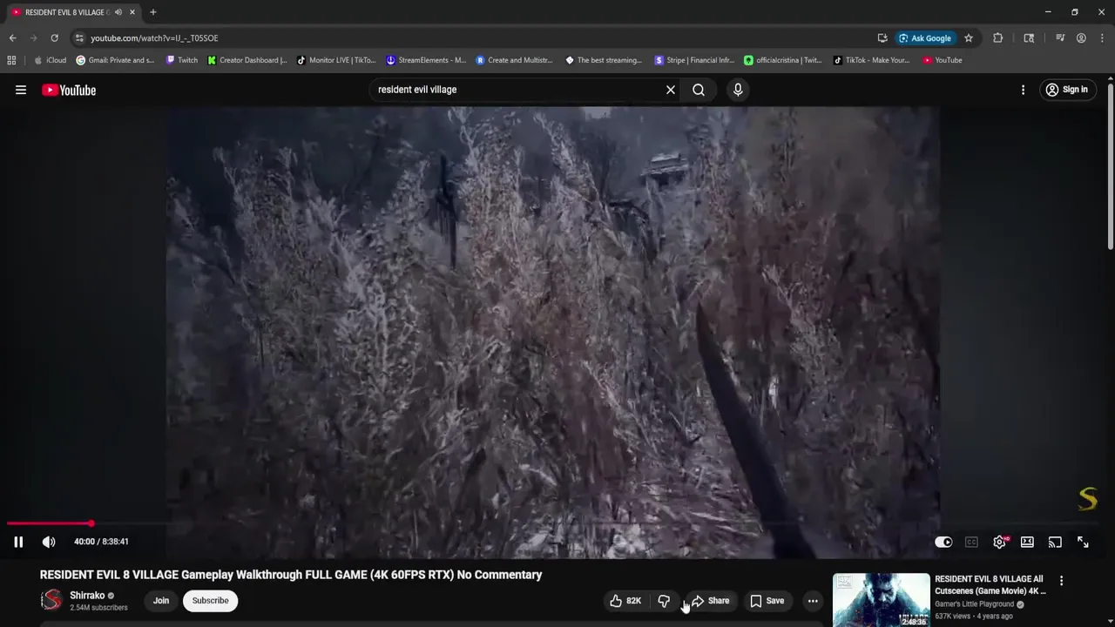Open a new browser tab
The width and height of the screenshot is (1115, 627).
click(x=153, y=12)
